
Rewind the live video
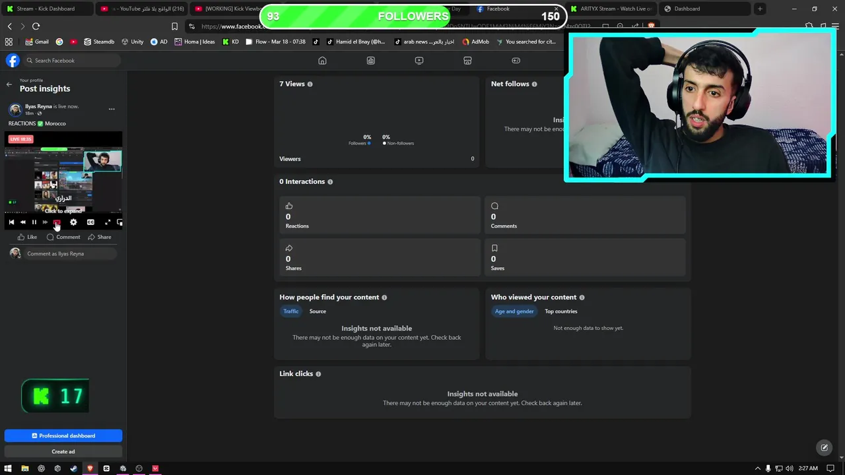click(x=22, y=222)
